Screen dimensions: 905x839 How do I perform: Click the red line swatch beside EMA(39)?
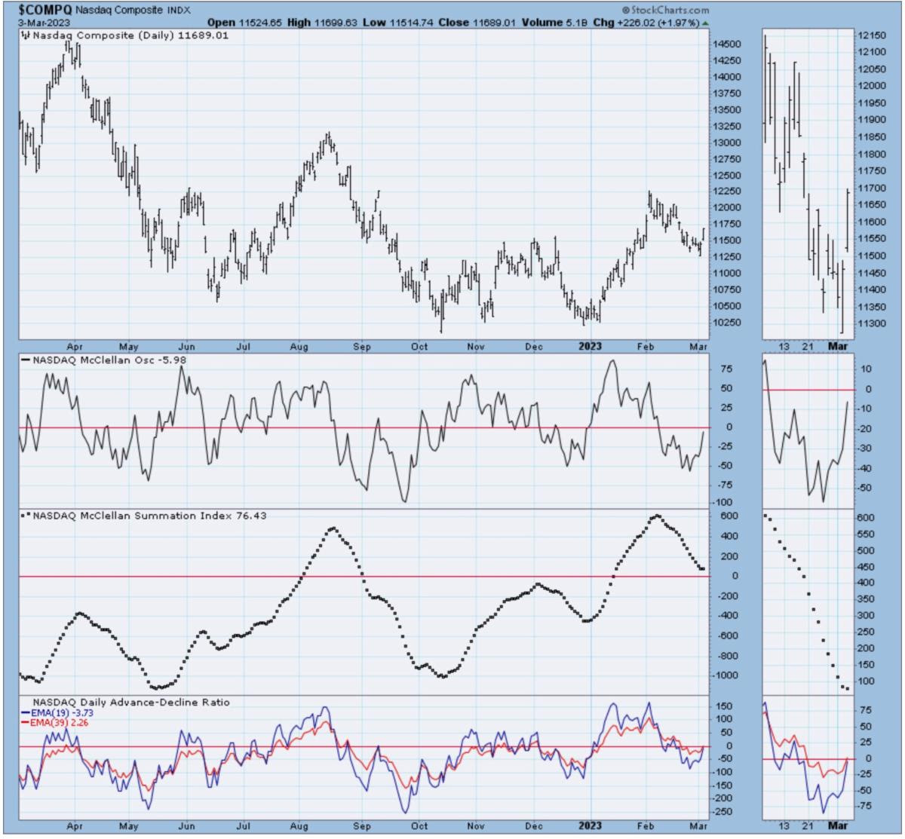pos(24,722)
